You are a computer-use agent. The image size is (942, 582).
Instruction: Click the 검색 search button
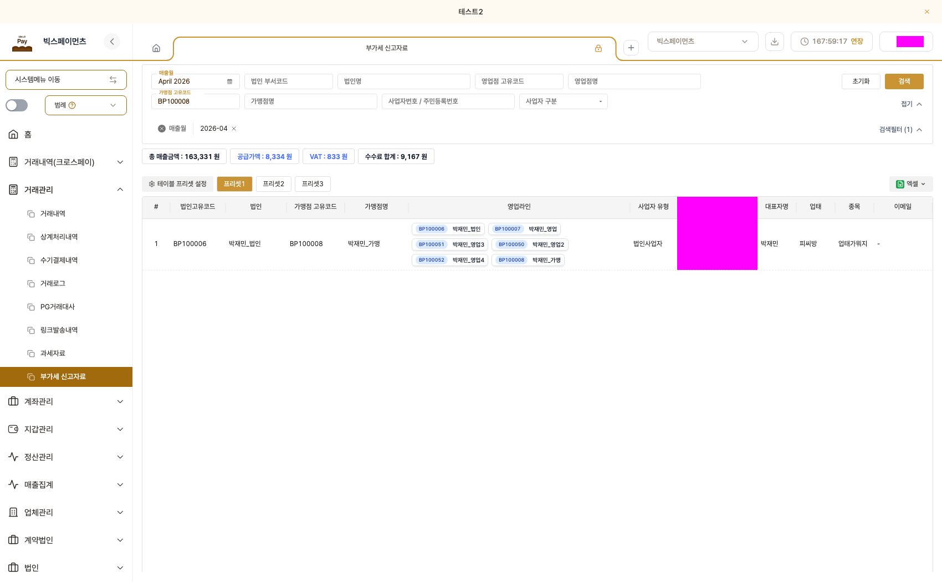[904, 81]
